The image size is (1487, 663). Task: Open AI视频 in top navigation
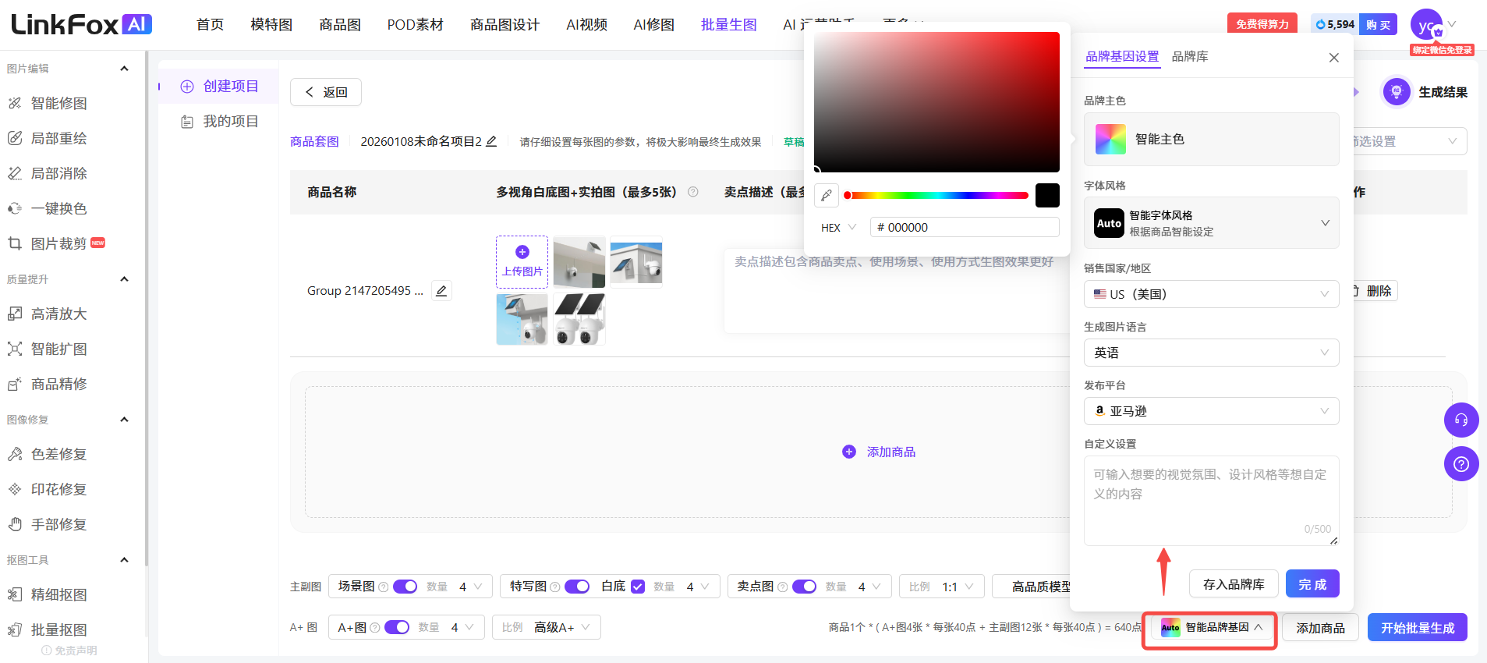586,25
